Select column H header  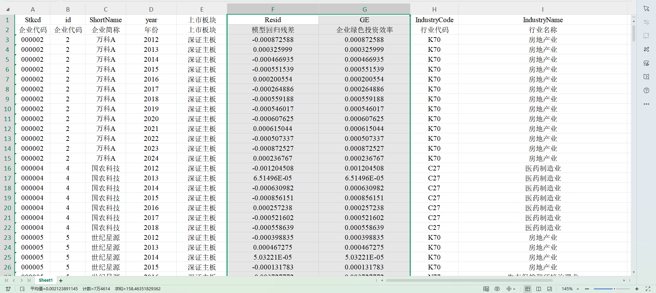434,10
